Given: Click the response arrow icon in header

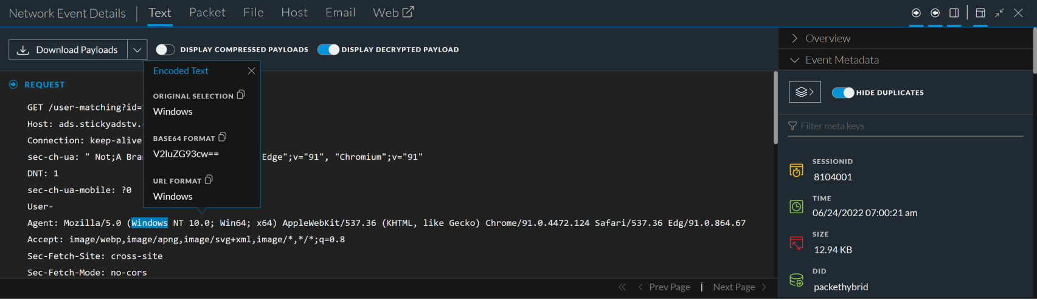Looking at the screenshot, I should [935, 13].
